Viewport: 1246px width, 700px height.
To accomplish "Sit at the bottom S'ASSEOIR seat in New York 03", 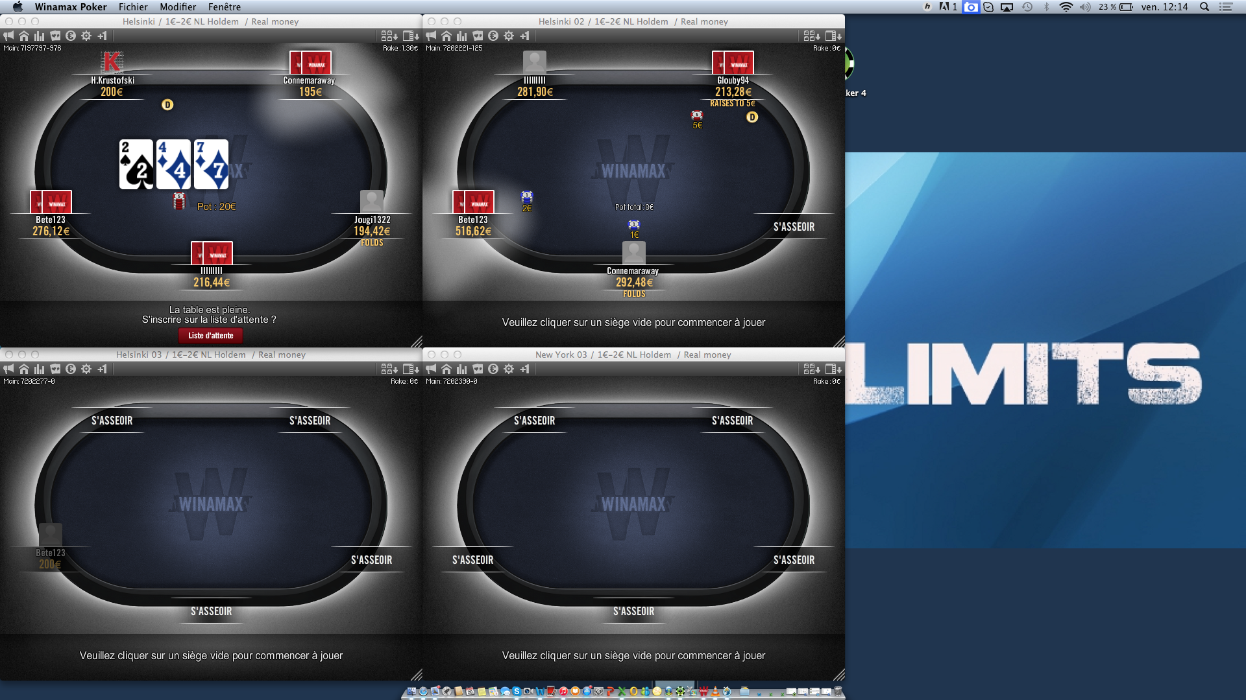I will pos(633,611).
